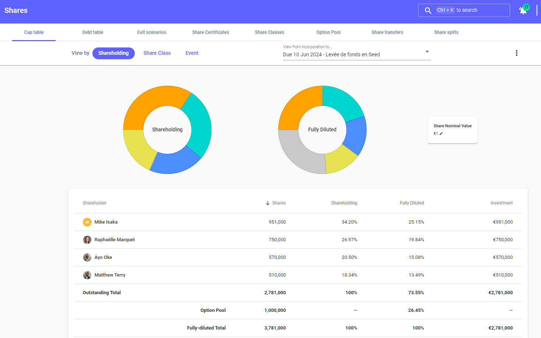Open the Debt table tab
This screenshot has width=541, height=338.
(x=93, y=32)
